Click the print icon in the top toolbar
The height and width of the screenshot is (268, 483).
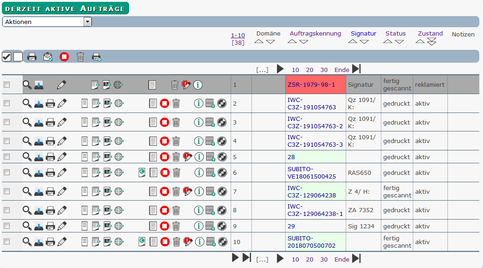click(x=32, y=57)
